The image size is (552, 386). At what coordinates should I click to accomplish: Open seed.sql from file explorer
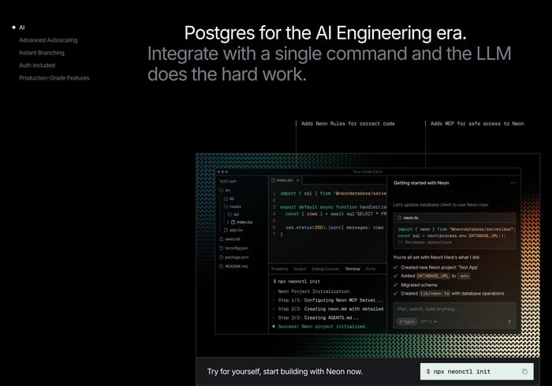(x=229, y=239)
